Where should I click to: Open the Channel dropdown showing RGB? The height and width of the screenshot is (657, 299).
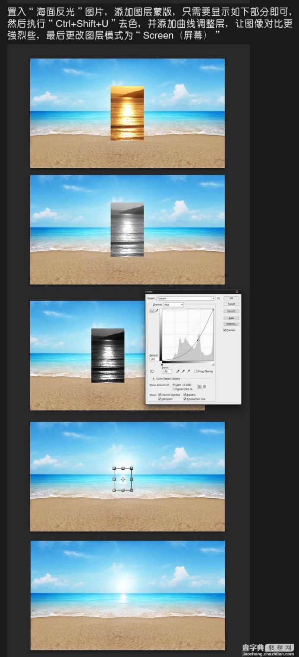tap(173, 304)
